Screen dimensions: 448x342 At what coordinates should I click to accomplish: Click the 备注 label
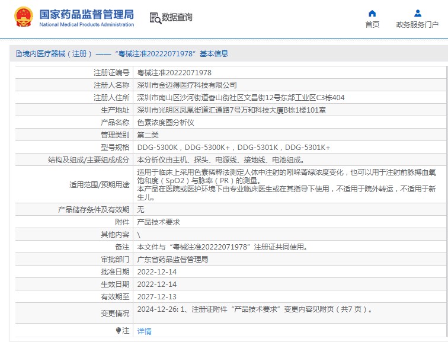[x=122, y=247]
